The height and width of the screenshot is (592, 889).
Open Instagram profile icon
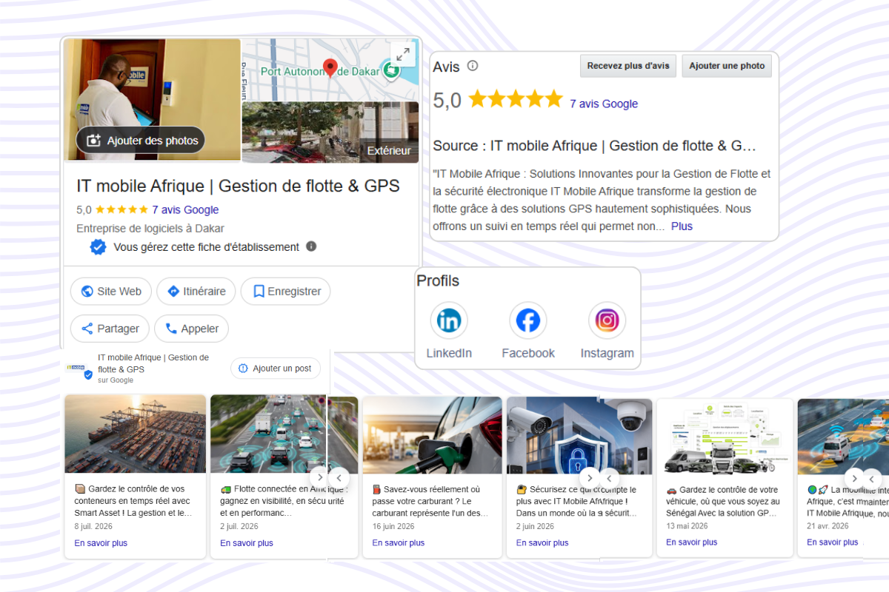(x=607, y=320)
